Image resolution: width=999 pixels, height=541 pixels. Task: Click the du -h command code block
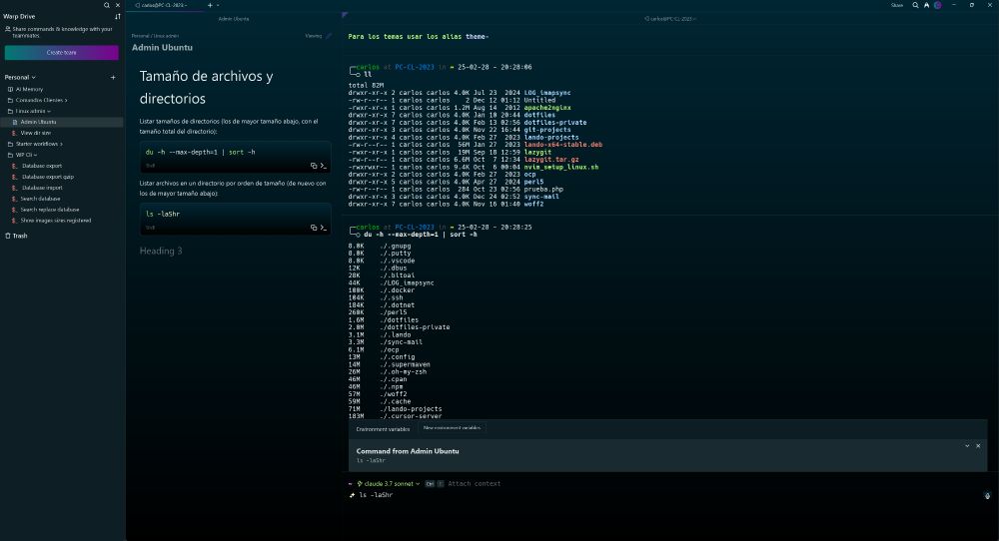[x=235, y=157]
